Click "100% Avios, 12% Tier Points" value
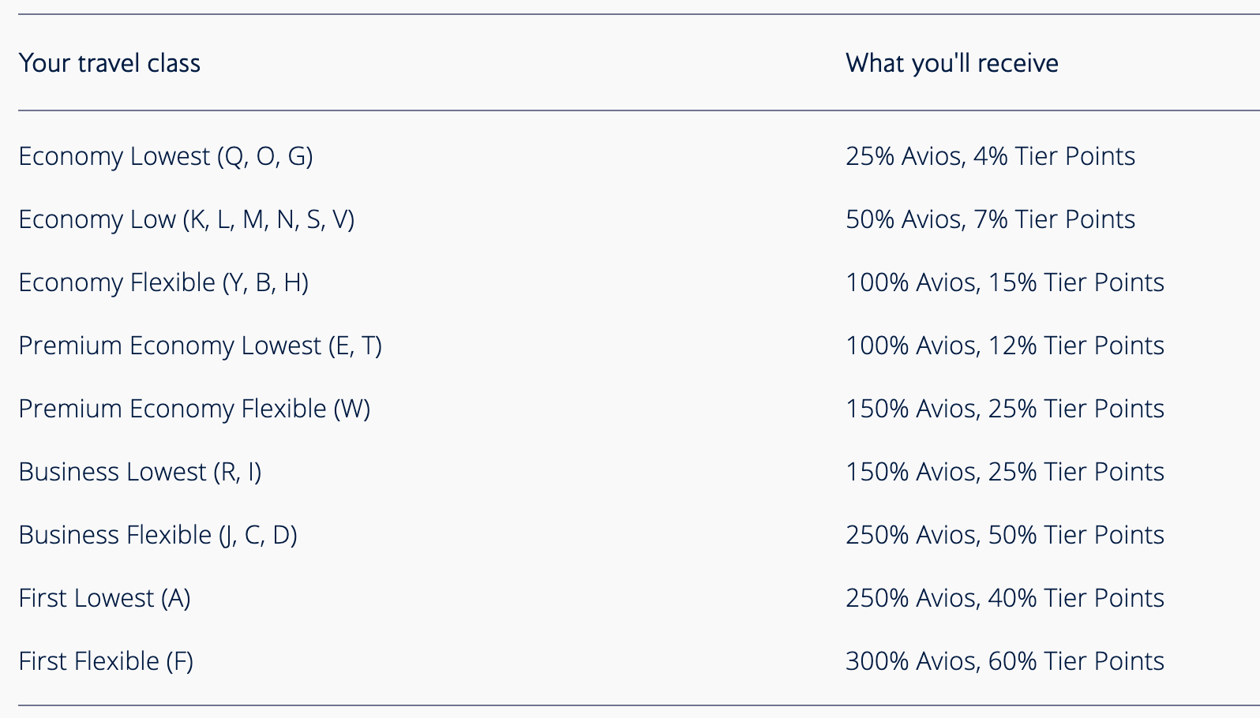This screenshot has height=718, width=1260. (x=1004, y=346)
